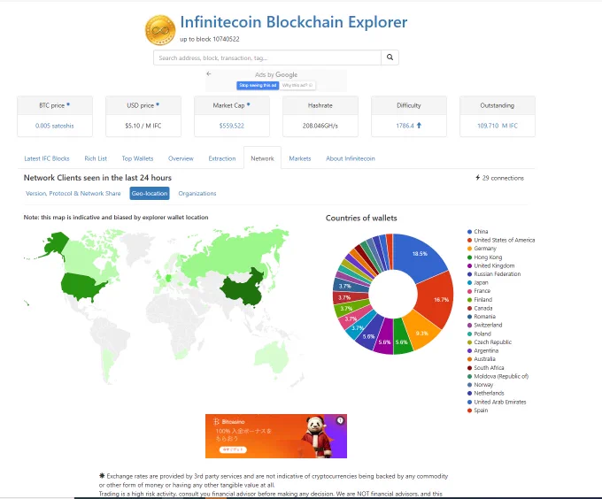Click the 29 connections text
The width and height of the screenshot is (602, 499).
tap(503, 178)
